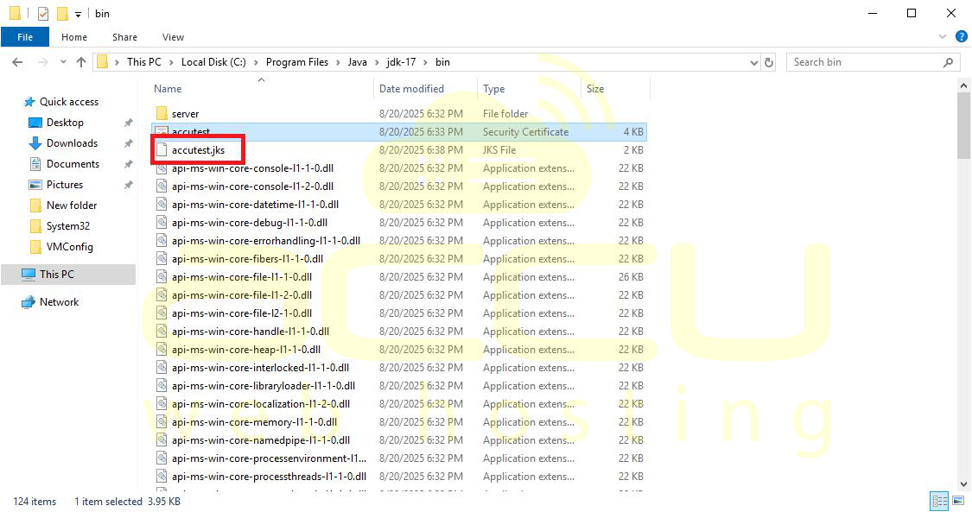
Task: Switch to the View ribbon tab
Action: click(x=172, y=37)
